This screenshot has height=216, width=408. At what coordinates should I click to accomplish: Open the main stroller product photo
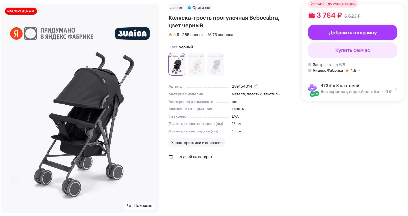coord(80,125)
